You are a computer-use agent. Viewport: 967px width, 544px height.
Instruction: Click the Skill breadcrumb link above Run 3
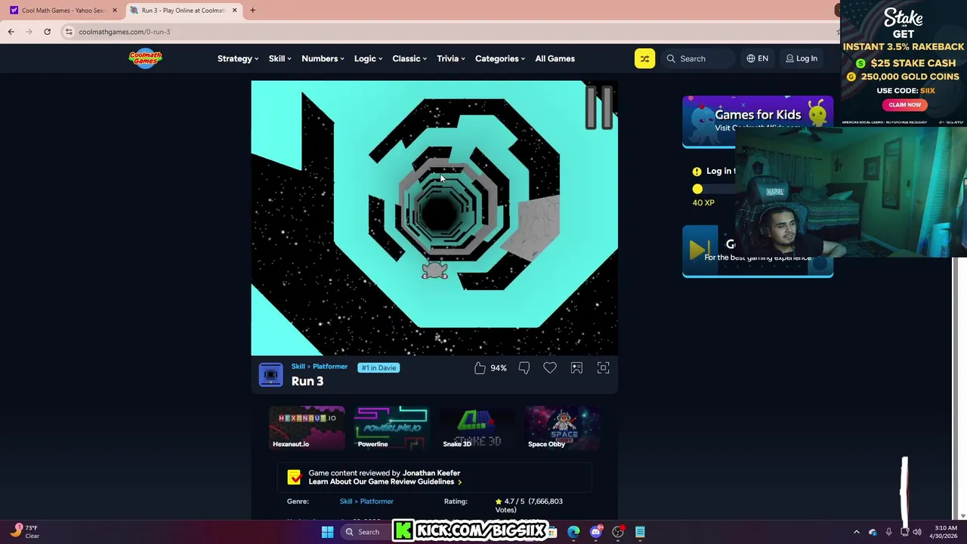coord(298,366)
